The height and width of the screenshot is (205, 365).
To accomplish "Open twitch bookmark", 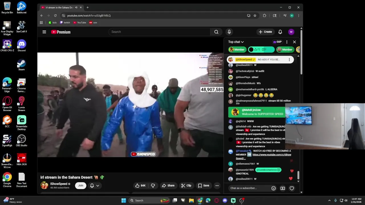I will 65,22.
